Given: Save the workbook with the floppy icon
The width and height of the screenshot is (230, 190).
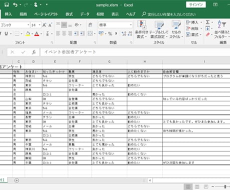Looking at the screenshot, I should [6, 5].
